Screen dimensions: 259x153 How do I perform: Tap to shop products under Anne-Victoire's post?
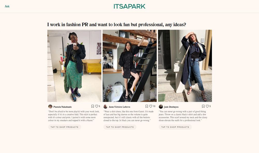120,127
